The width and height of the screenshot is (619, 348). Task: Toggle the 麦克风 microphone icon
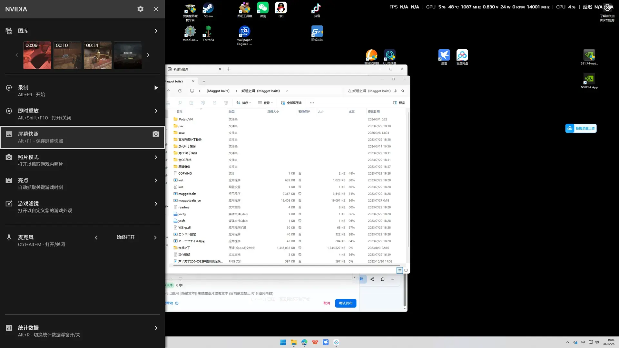9,237
